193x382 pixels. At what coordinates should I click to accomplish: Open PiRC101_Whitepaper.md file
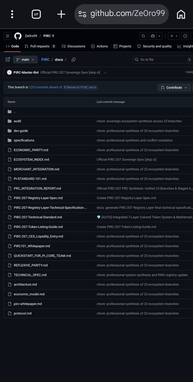32,246
